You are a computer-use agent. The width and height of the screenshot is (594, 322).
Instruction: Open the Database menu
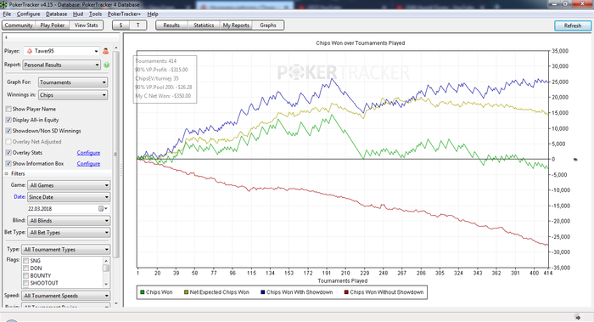pyautogui.click(x=57, y=14)
